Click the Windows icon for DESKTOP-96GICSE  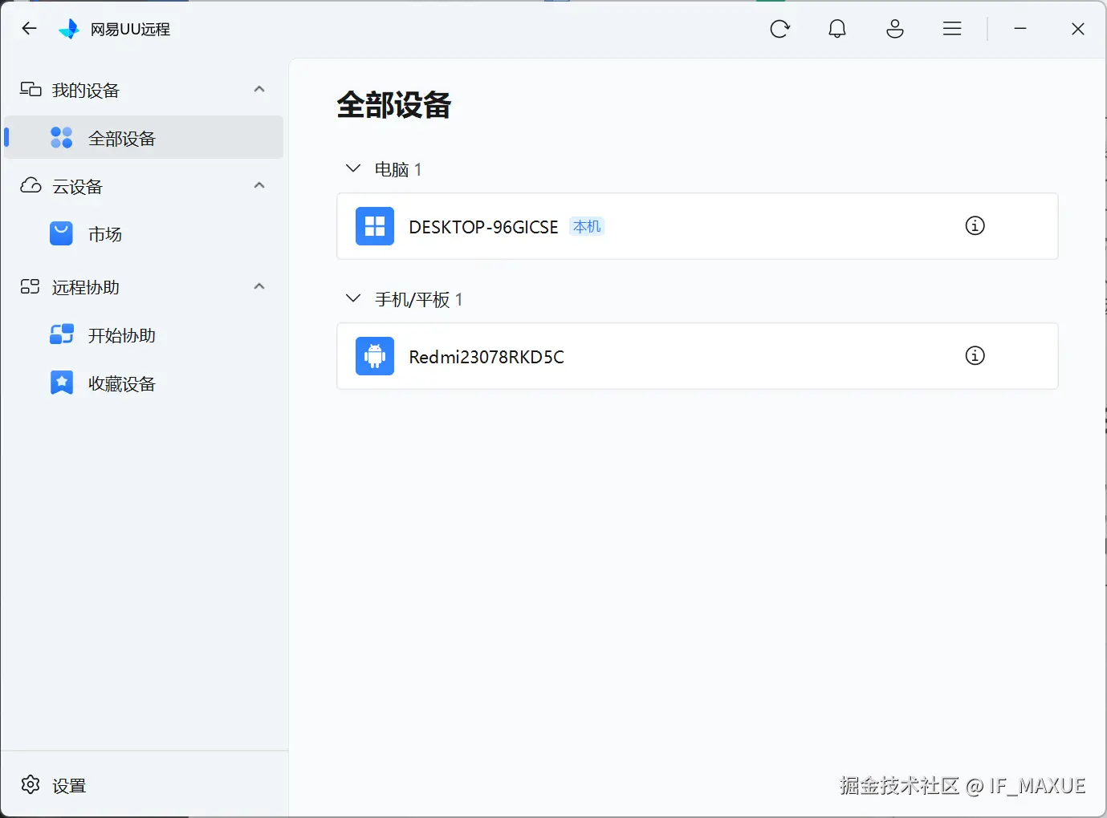pyautogui.click(x=375, y=226)
